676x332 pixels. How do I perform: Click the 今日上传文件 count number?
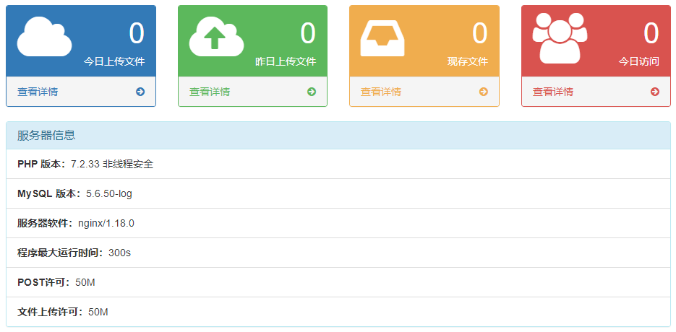(x=137, y=34)
